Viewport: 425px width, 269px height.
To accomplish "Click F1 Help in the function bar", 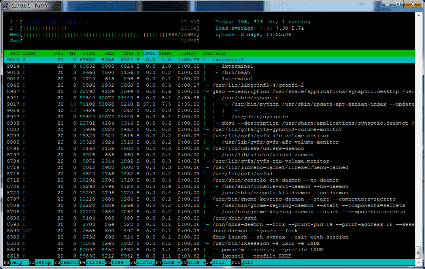I will tap(16, 262).
